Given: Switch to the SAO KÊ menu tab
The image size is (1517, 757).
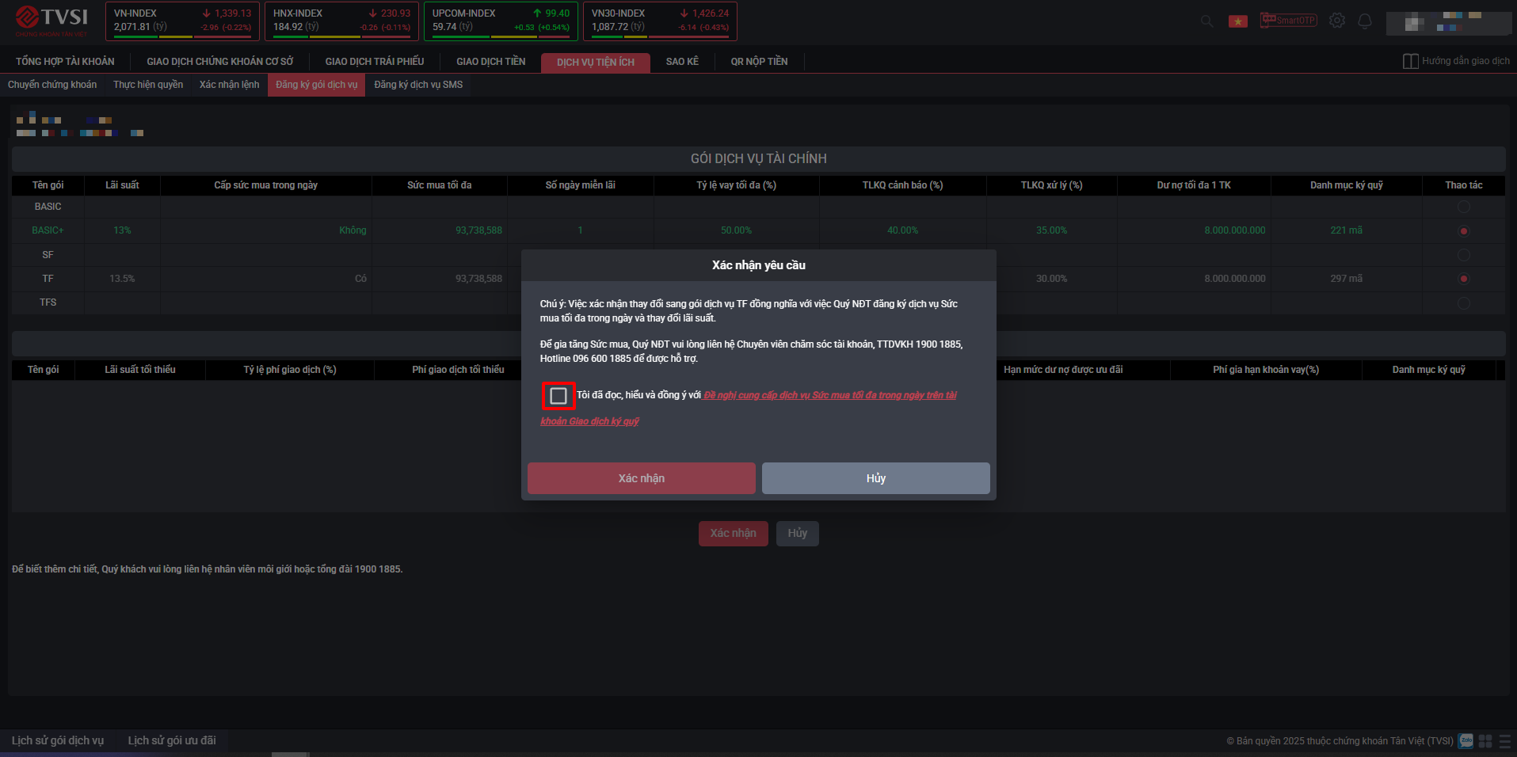Looking at the screenshot, I should (682, 62).
